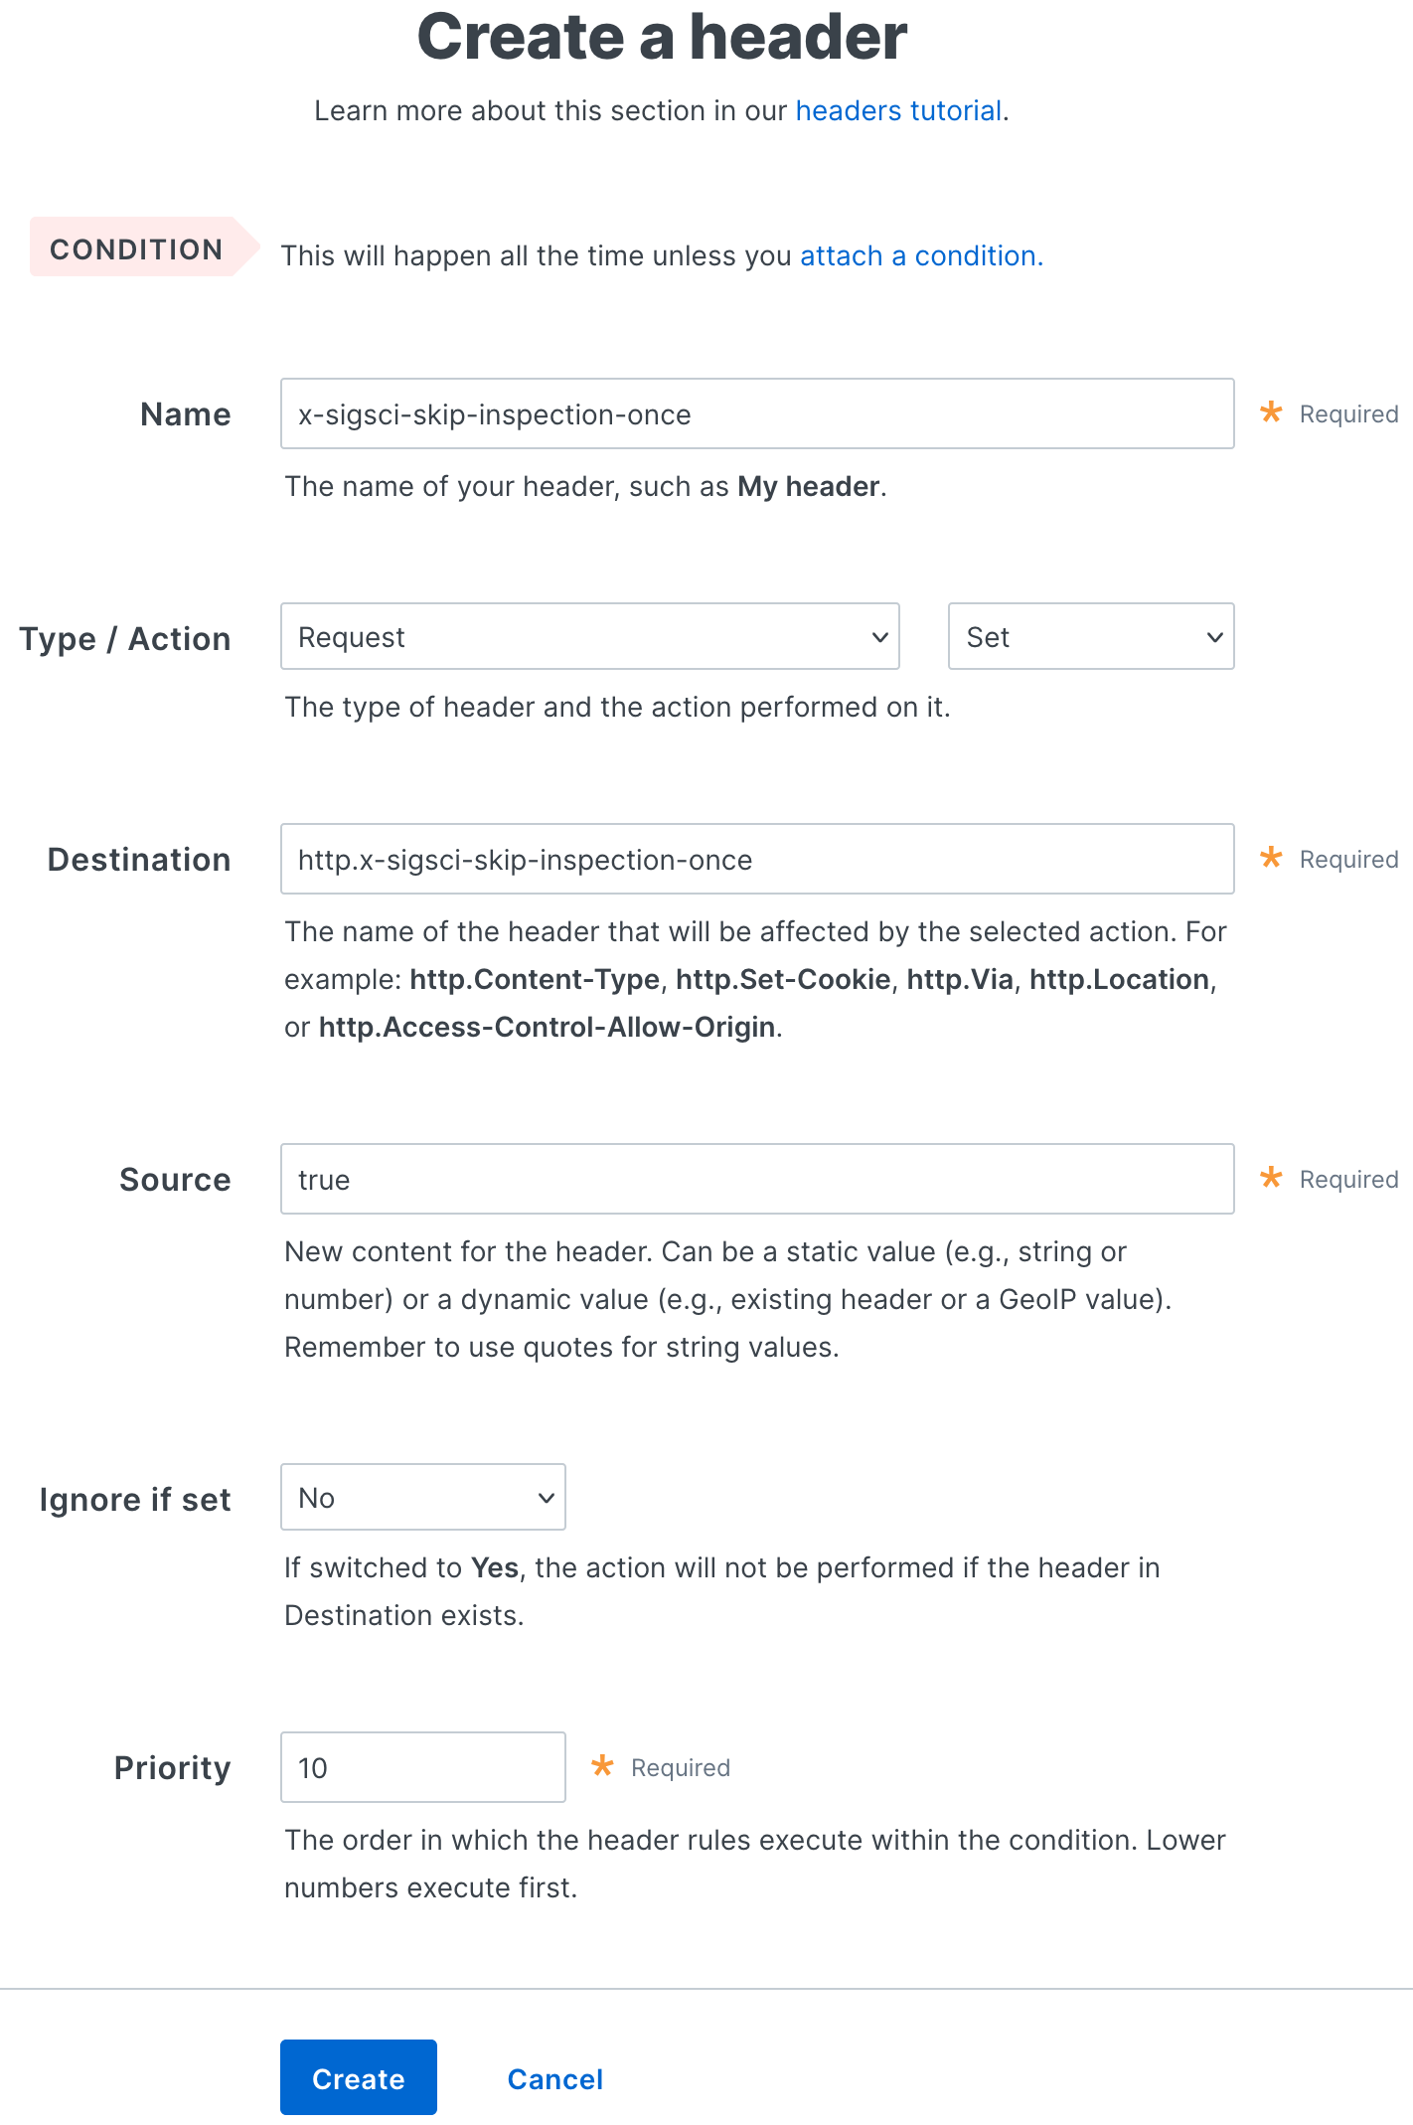The width and height of the screenshot is (1413, 2125).
Task: Open the header Type dropdown showing Request
Action: [589, 637]
